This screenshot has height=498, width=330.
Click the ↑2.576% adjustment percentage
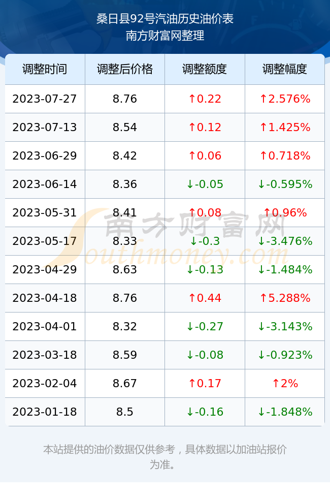(x=285, y=99)
